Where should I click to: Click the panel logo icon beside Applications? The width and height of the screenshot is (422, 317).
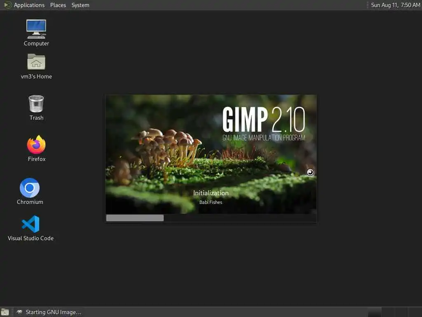(7, 5)
